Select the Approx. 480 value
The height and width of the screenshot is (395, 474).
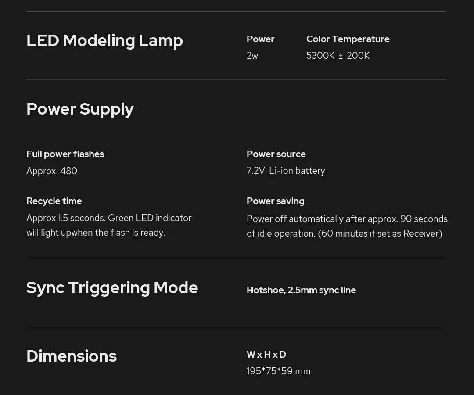[x=52, y=171]
